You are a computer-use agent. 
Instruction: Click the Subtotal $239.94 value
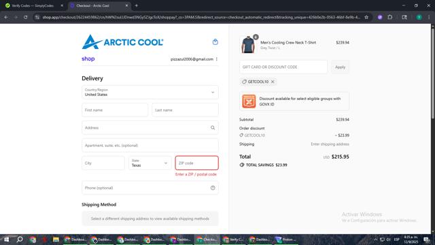pos(343,120)
